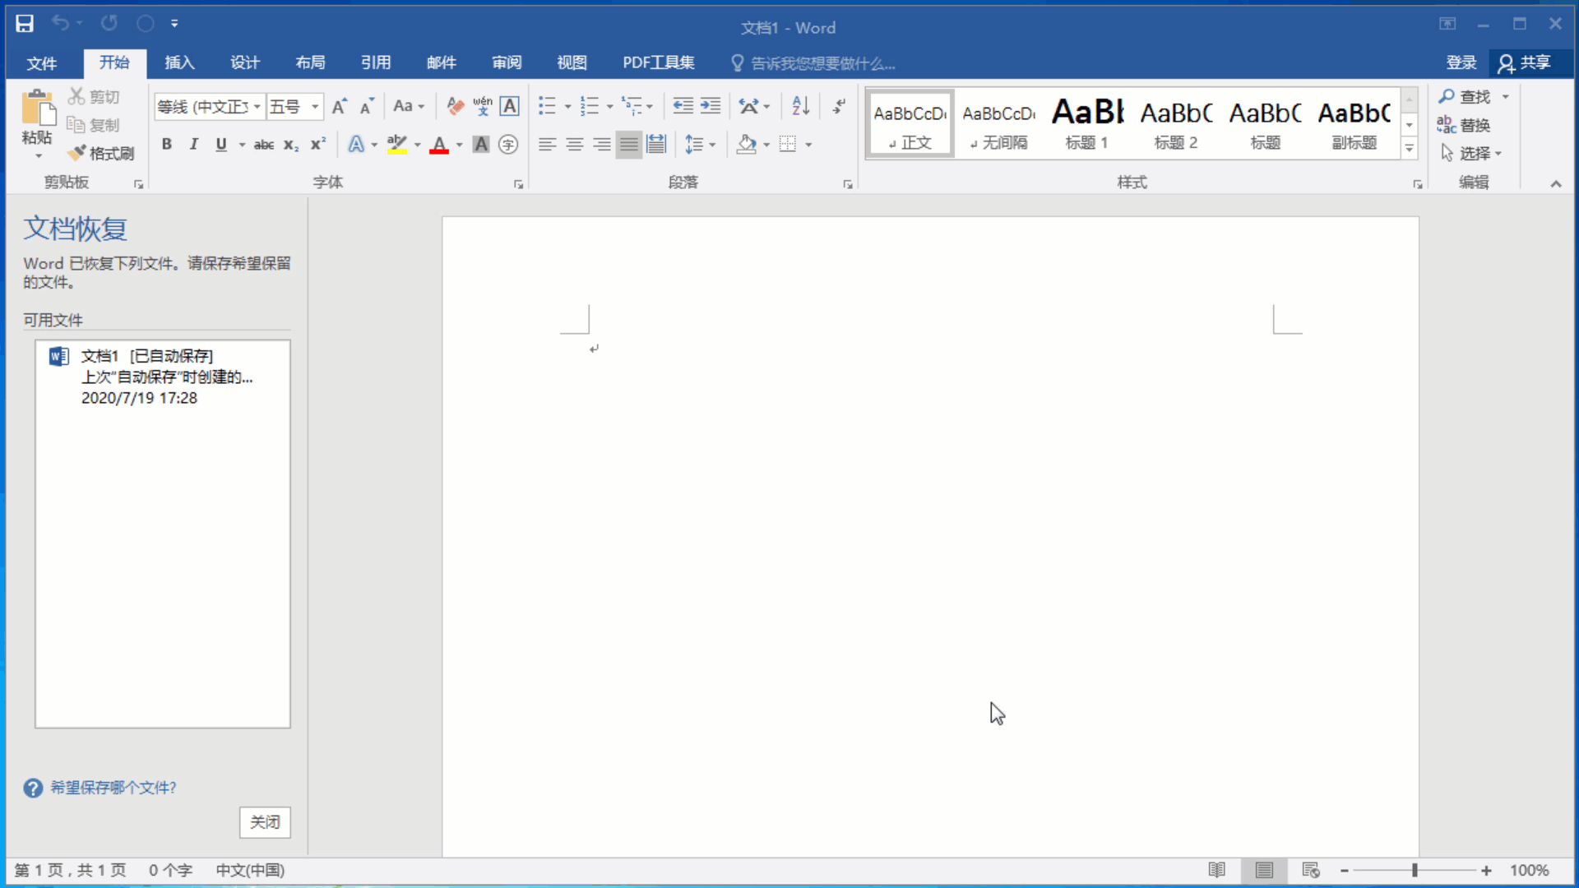
Task: Toggle Bold formatting
Action: (x=167, y=145)
